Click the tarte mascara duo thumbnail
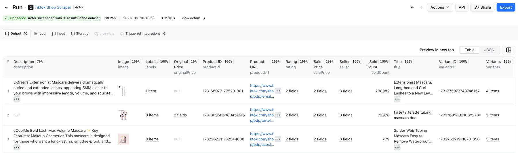The width and height of the screenshot is (518, 153). point(123,115)
